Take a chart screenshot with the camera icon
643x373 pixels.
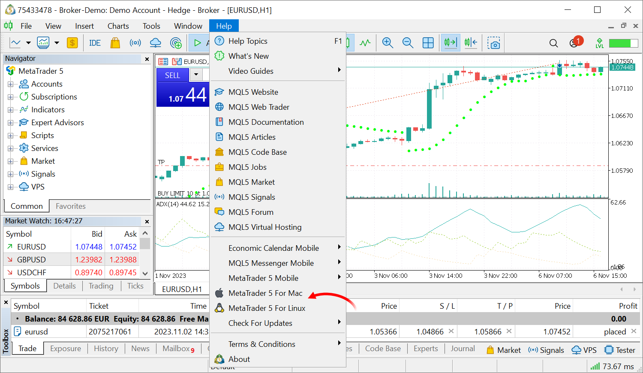494,42
